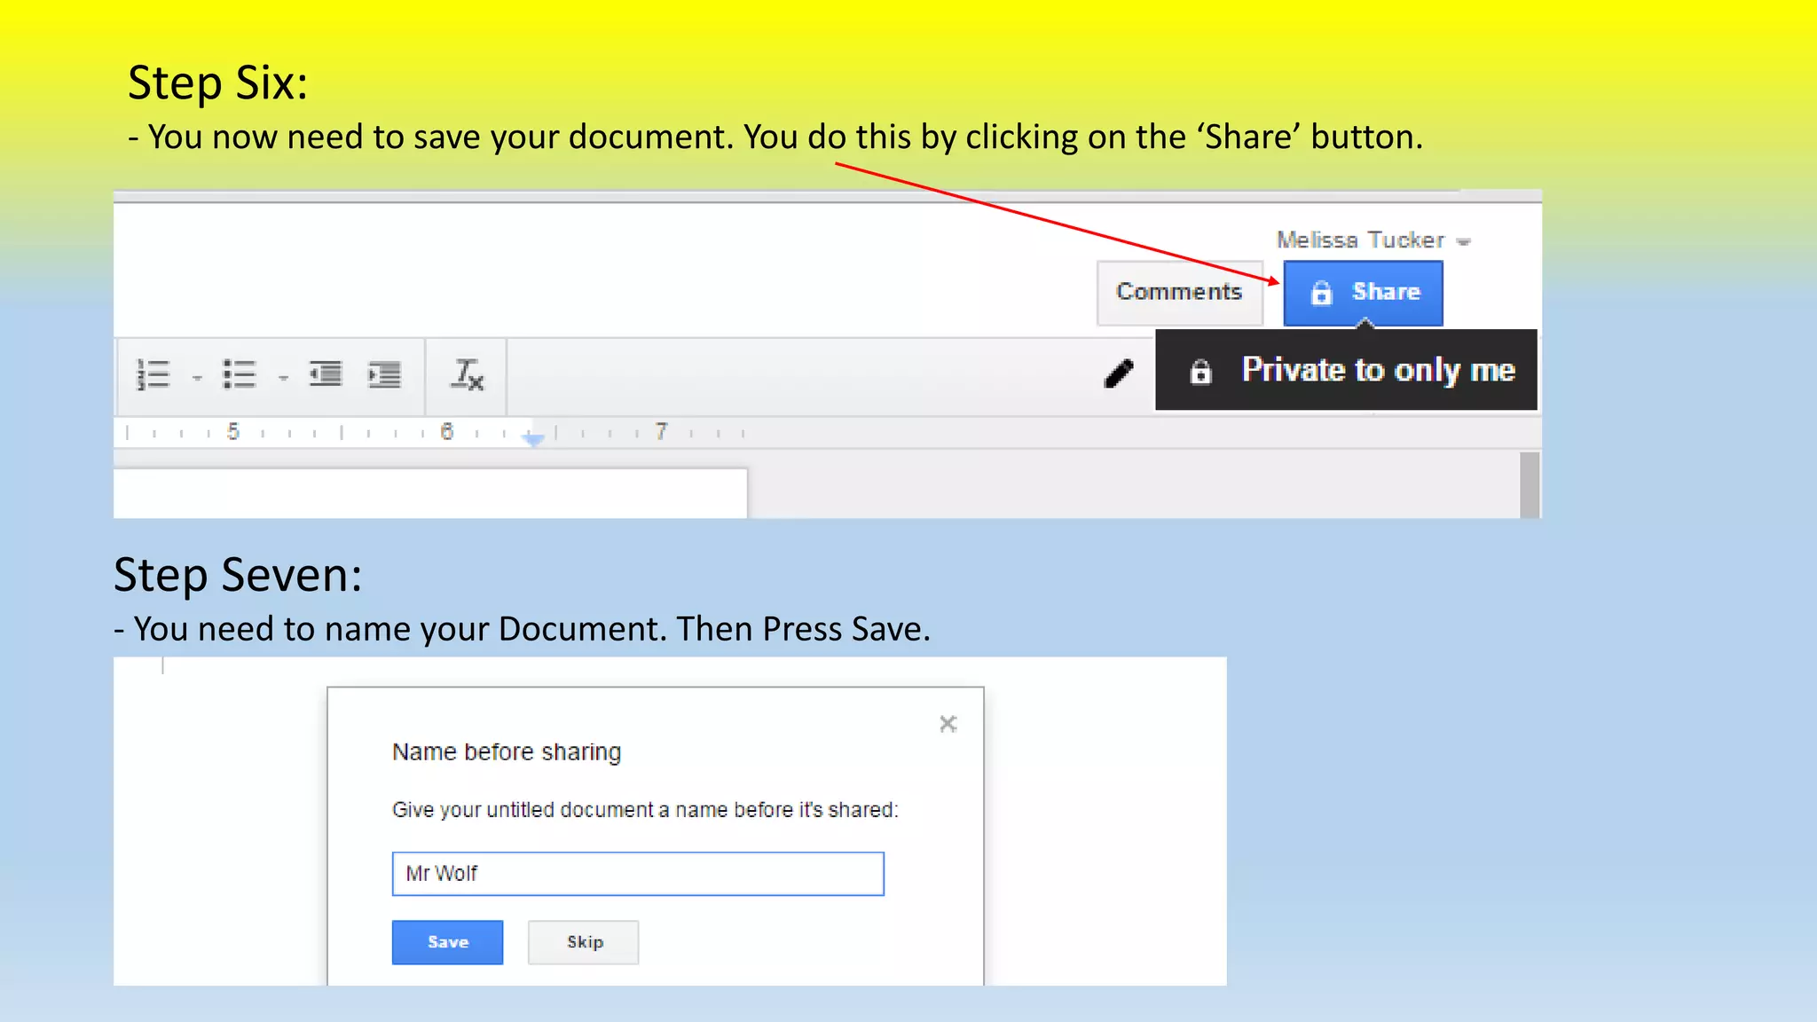Click the Name before sharing heading

pyautogui.click(x=507, y=752)
